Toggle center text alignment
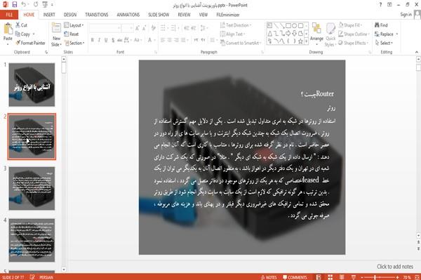 pyautogui.click(x=169, y=40)
